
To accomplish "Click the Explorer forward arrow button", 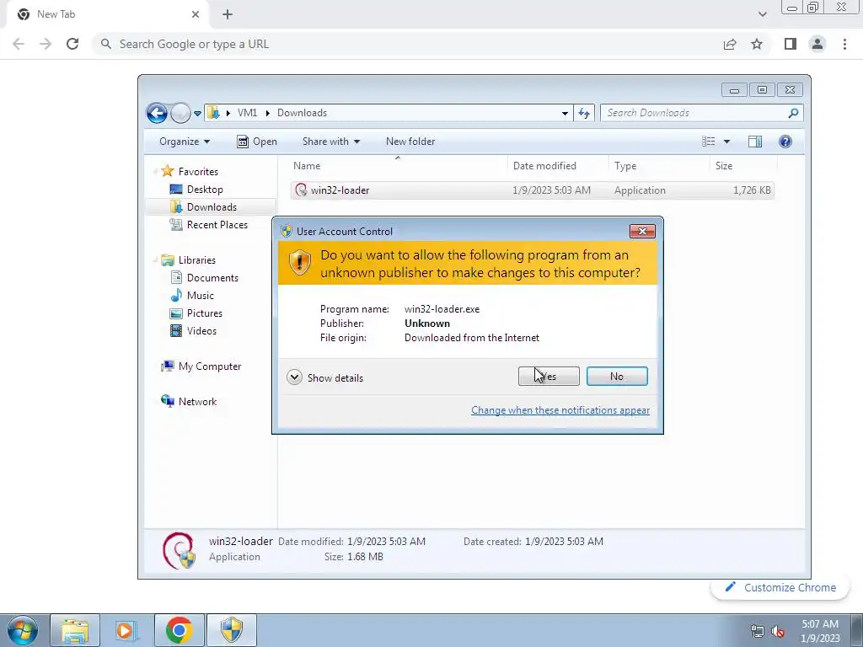I will click(180, 114).
